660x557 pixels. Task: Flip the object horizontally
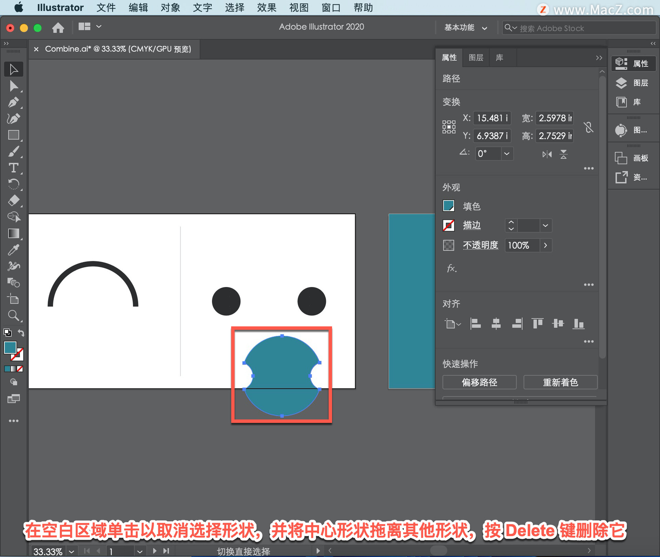point(547,154)
